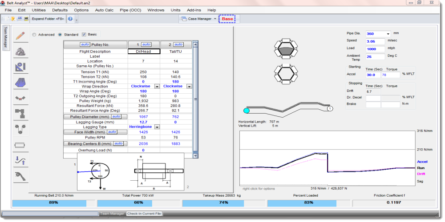445x222 pixels.
Task: Open the Lagging Type Herringbone dropdown
Action: 157,127
